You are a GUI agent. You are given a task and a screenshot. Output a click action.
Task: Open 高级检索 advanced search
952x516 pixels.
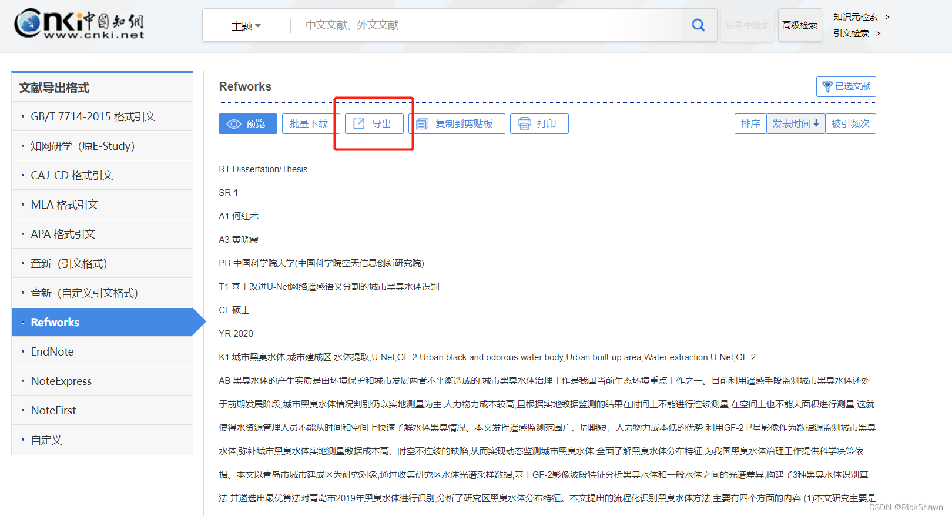(800, 25)
